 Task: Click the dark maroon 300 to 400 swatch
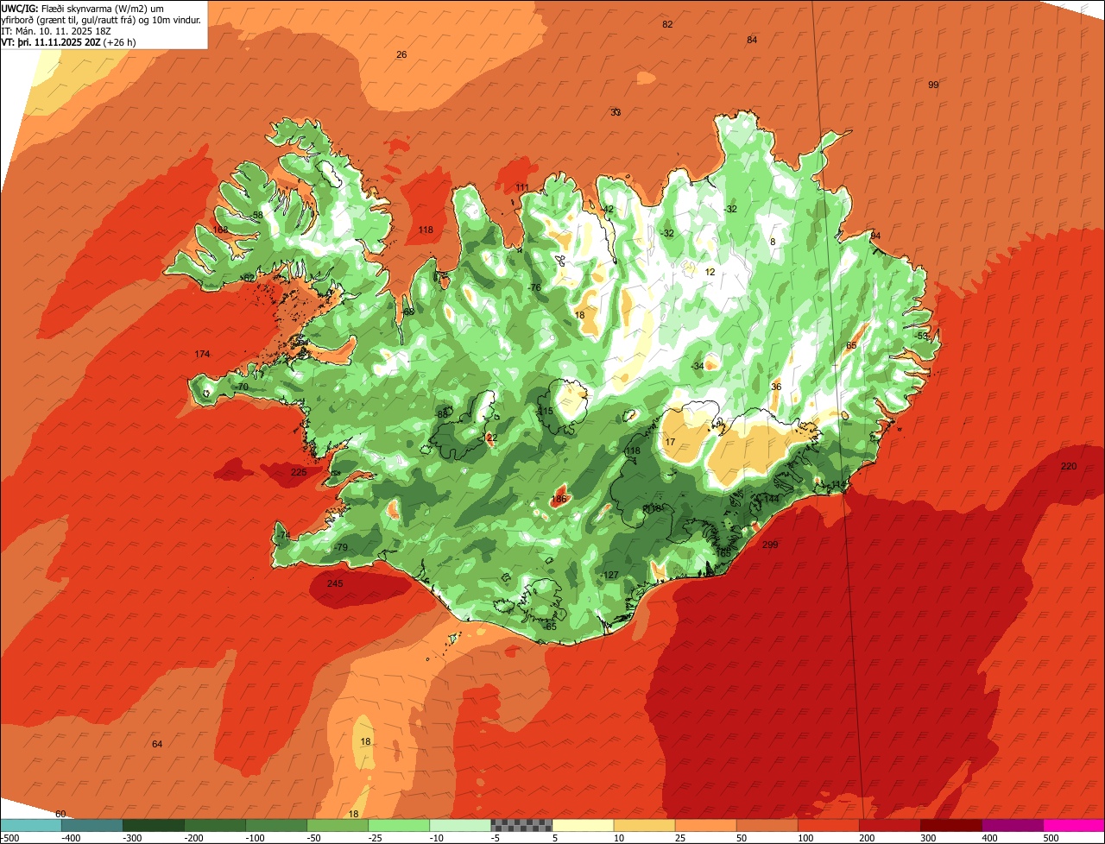(x=950, y=825)
